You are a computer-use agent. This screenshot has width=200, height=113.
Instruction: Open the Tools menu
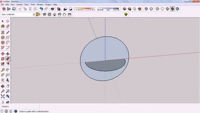coord(32,4)
